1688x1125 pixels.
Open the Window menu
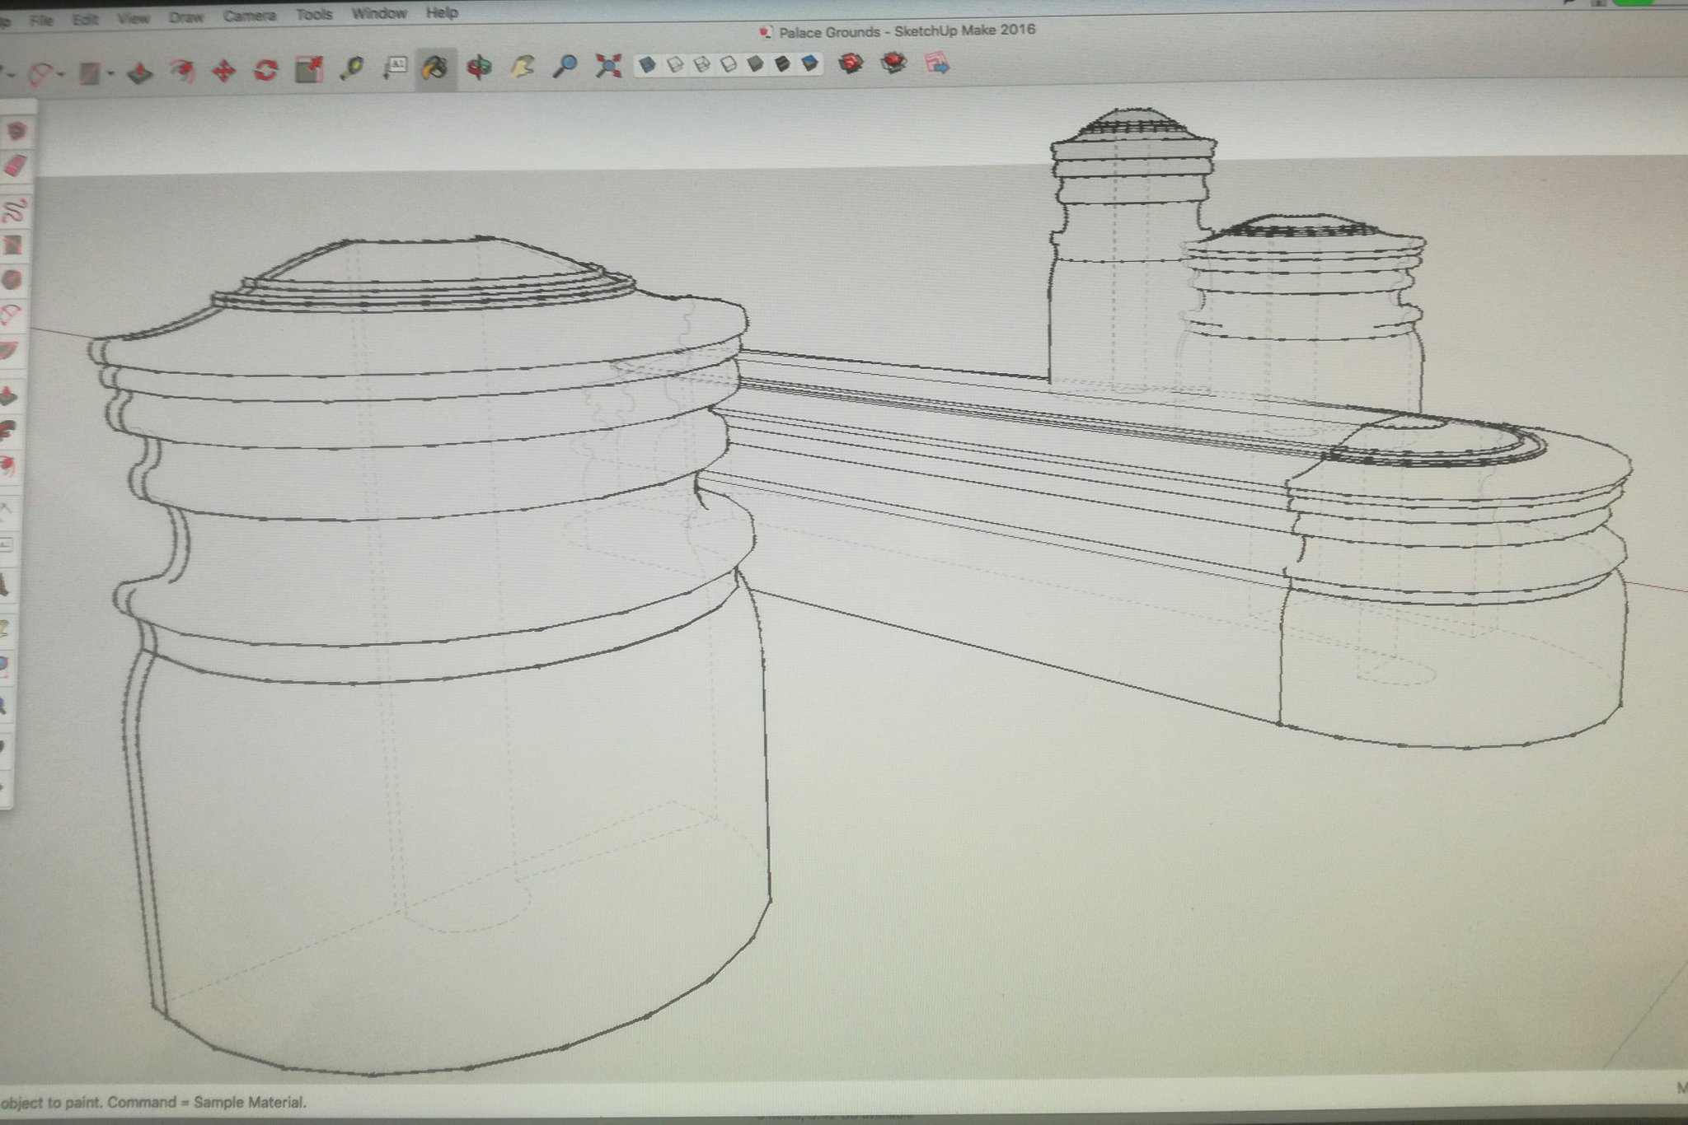click(x=378, y=13)
